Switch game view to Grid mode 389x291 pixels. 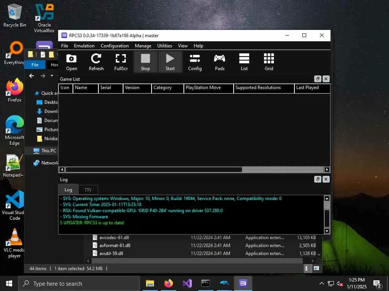click(x=269, y=62)
